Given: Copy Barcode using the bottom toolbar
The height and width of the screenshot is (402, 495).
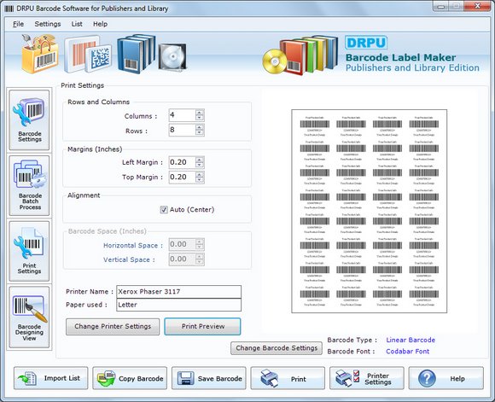Looking at the screenshot, I should [x=130, y=378].
